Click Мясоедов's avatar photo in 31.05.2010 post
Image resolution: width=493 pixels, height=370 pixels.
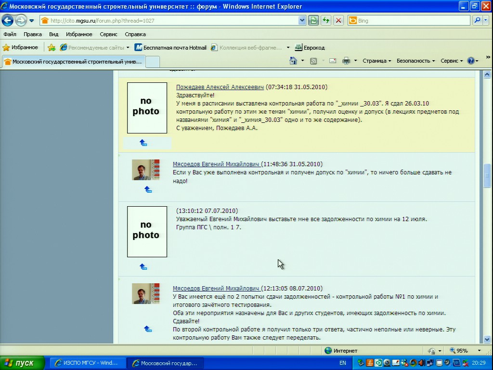[x=145, y=170]
